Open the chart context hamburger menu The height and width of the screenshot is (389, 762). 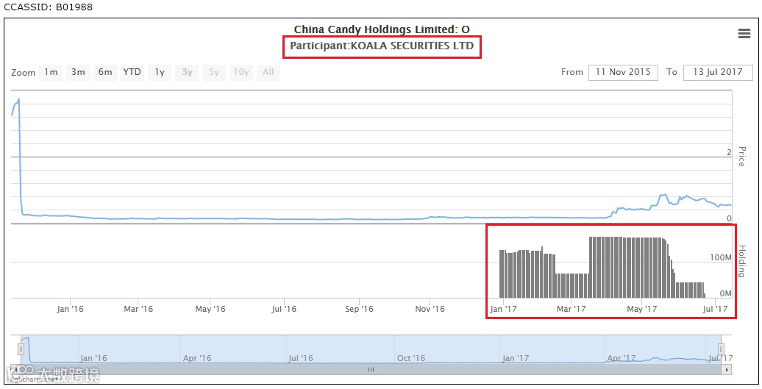pyautogui.click(x=744, y=34)
